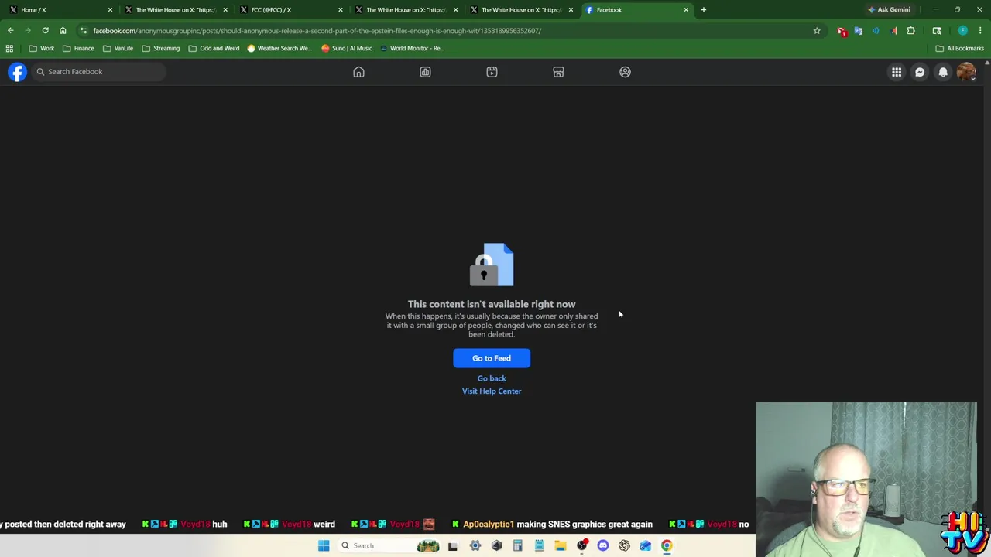Open Facebook Messenger
The image size is (991, 557).
coord(920,72)
